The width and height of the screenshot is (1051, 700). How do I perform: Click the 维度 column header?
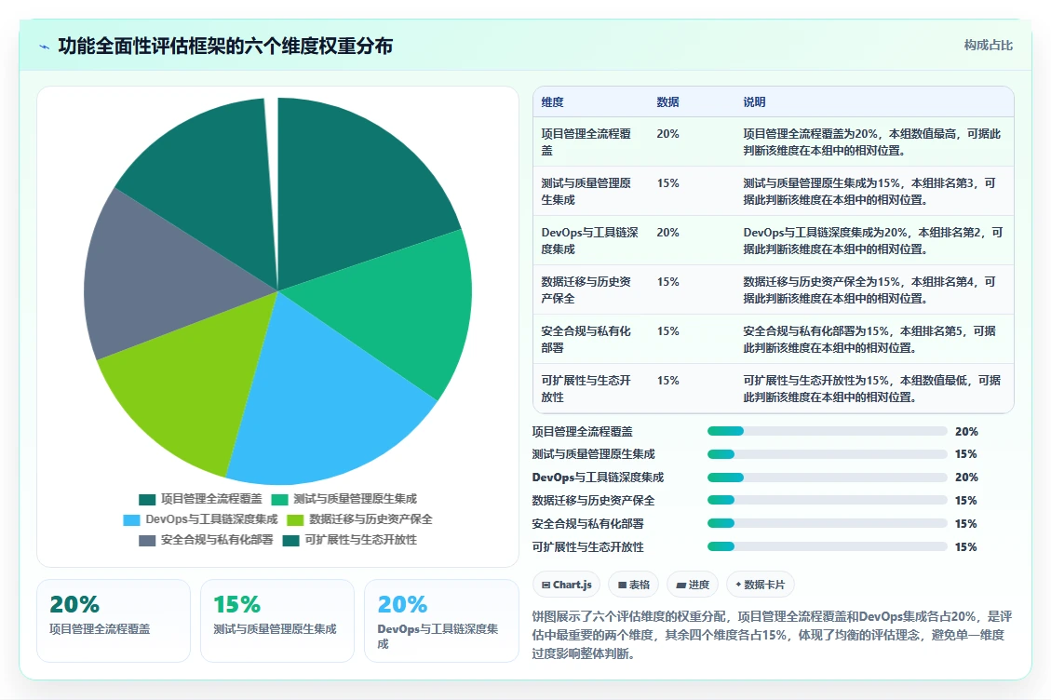[552, 101]
